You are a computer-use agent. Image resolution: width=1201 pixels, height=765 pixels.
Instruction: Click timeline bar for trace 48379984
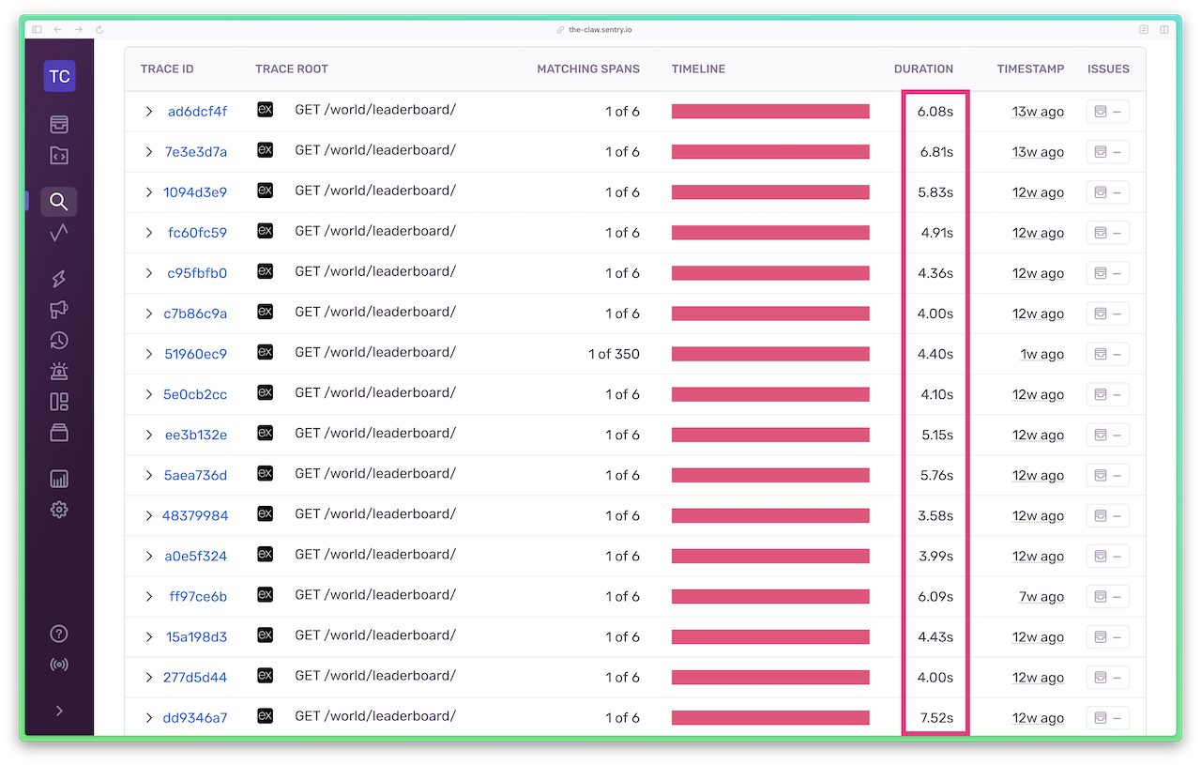coord(770,515)
